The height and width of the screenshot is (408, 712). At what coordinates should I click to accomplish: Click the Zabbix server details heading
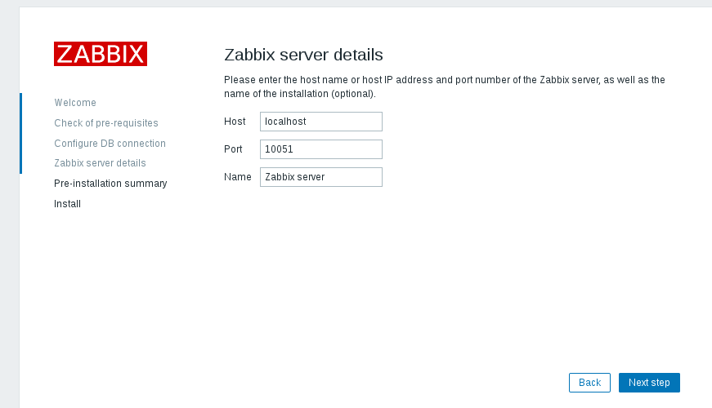click(303, 55)
